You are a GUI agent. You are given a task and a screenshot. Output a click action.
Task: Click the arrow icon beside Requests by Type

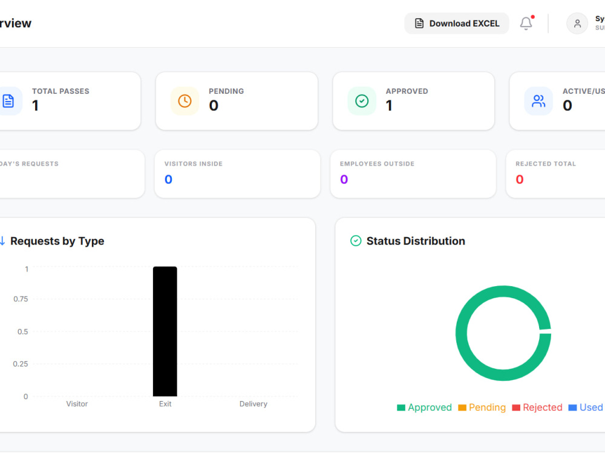tap(2, 241)
